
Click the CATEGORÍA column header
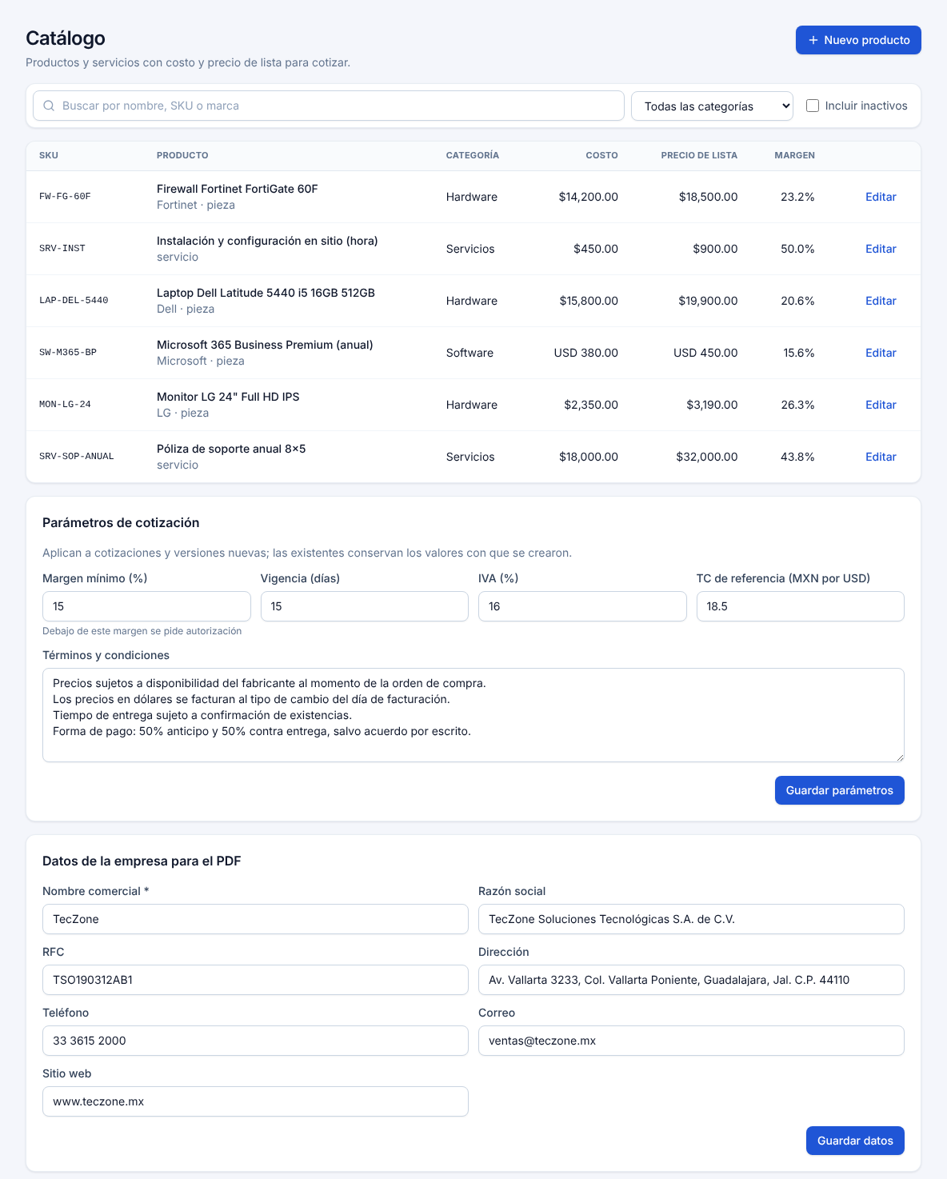coord(473,155)
